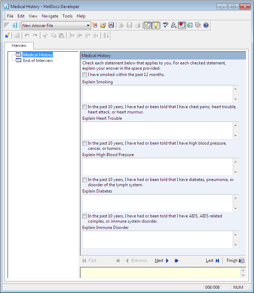Toggle the resource pane lightbulb icon

[x=156, y=25]
